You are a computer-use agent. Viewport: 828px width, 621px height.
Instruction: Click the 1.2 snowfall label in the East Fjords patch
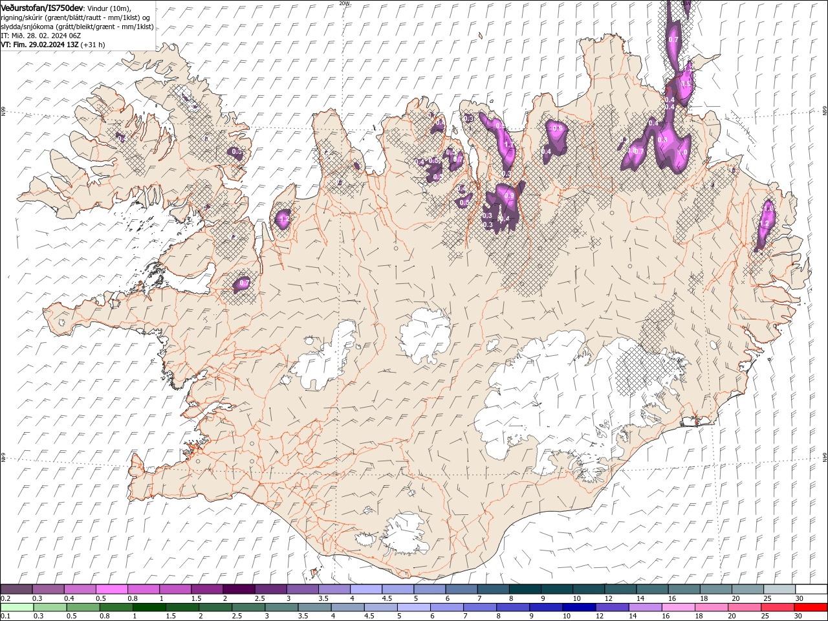click(x=764, y=223)
